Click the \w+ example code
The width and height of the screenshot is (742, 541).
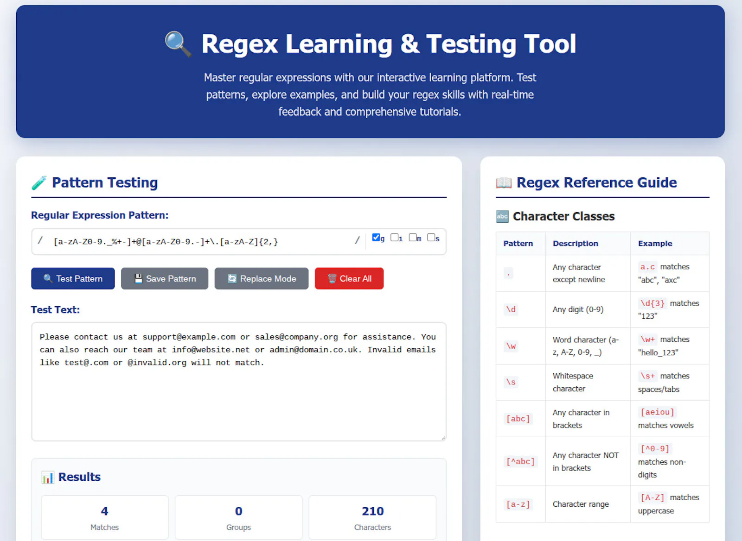pyautogui.click(x=647, y=340)
